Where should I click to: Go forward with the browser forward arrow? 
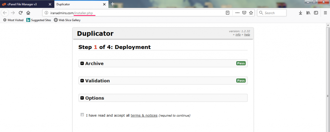pyautogui.click(x=13, y=13)
